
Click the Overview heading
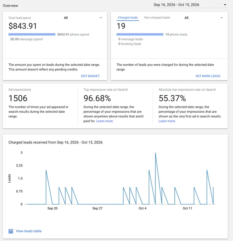[x=10, y=6]
